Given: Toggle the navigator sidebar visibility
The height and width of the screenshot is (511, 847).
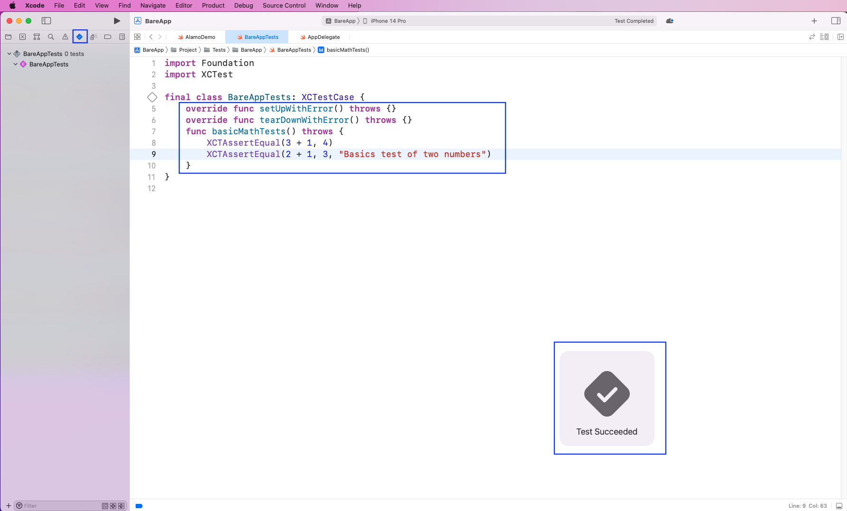Looking at the screenshot, I should [46, 21].
